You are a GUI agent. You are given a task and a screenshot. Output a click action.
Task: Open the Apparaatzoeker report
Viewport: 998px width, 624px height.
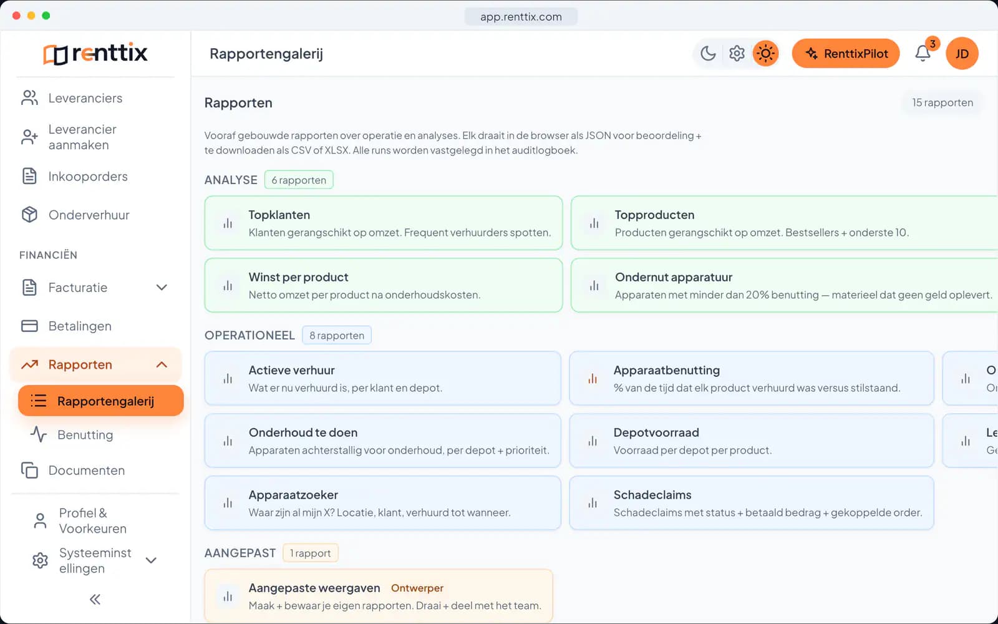[x=383, y=503]
